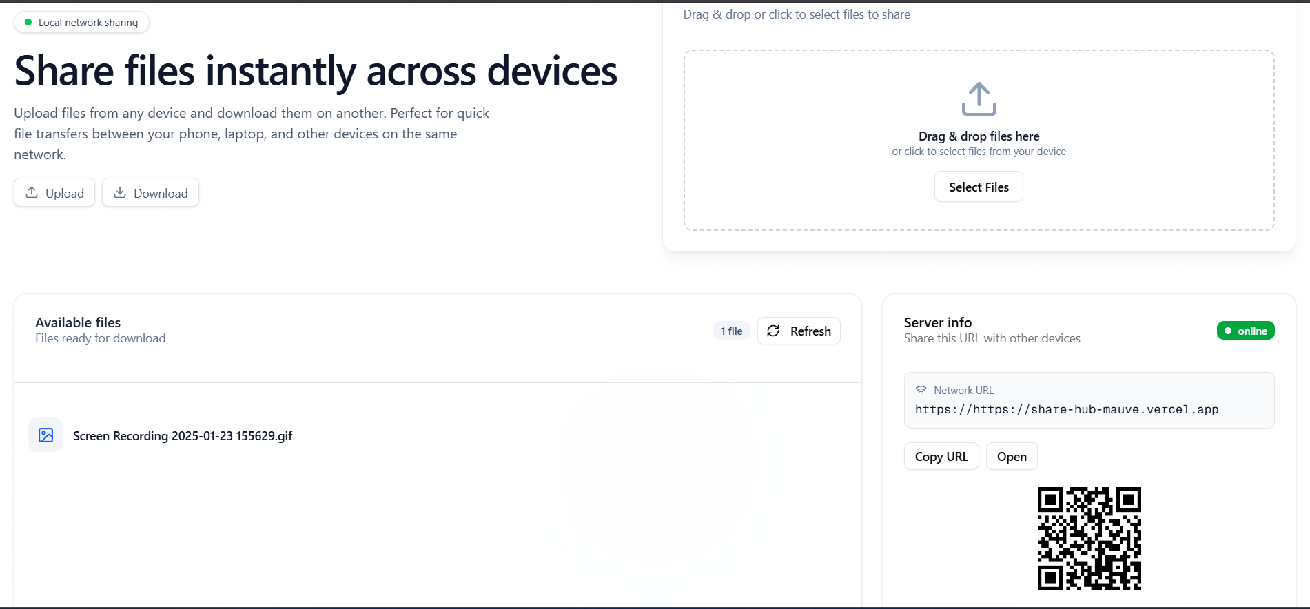The image size is (1310, 609).
Task: Click "or click to select files from your device"
Action: tap(979, 152)
